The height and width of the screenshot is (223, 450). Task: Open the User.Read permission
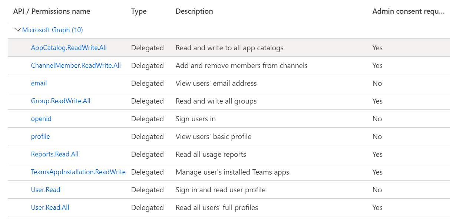coord(45,190)
